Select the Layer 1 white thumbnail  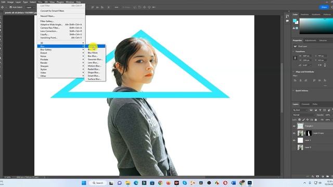(x=300, y=140)
